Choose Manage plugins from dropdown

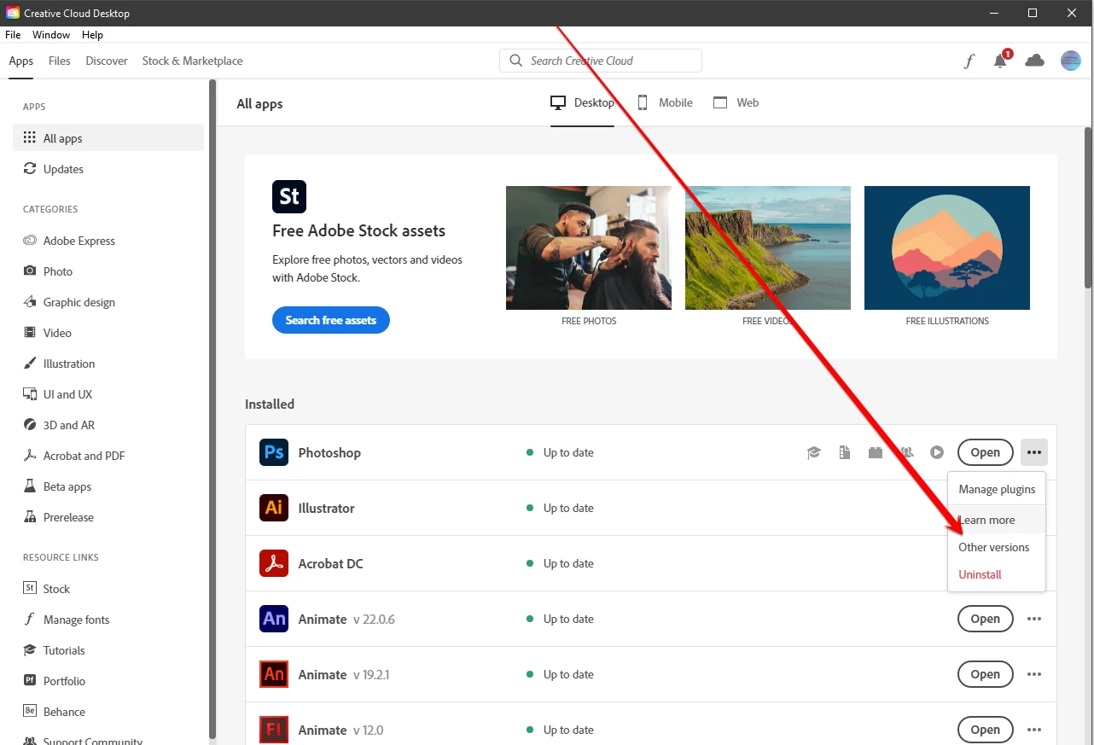click(997, 489)
